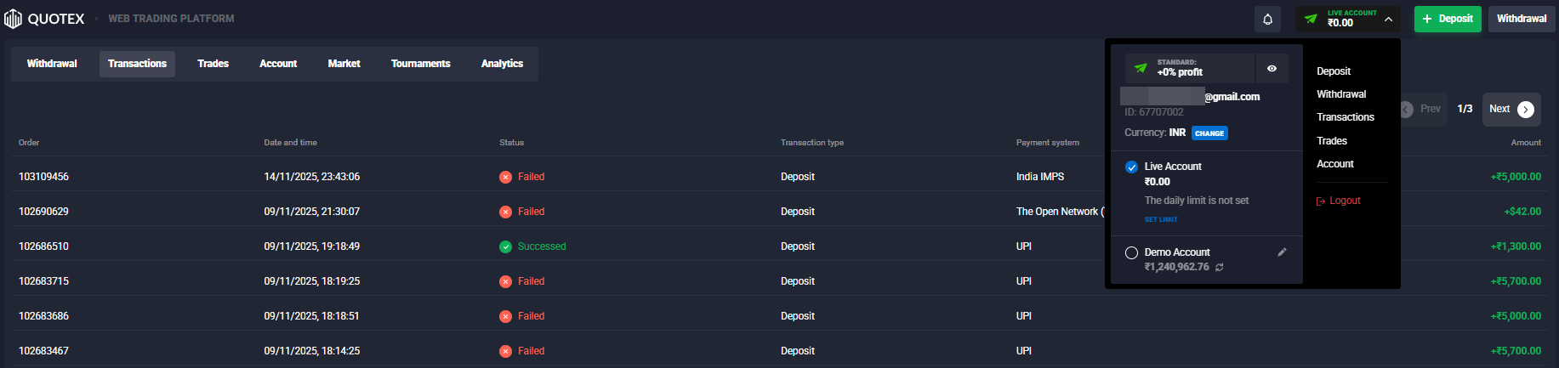Click order number 102686510
This screenshot has height=368, width=1559.
coord(43,246)
